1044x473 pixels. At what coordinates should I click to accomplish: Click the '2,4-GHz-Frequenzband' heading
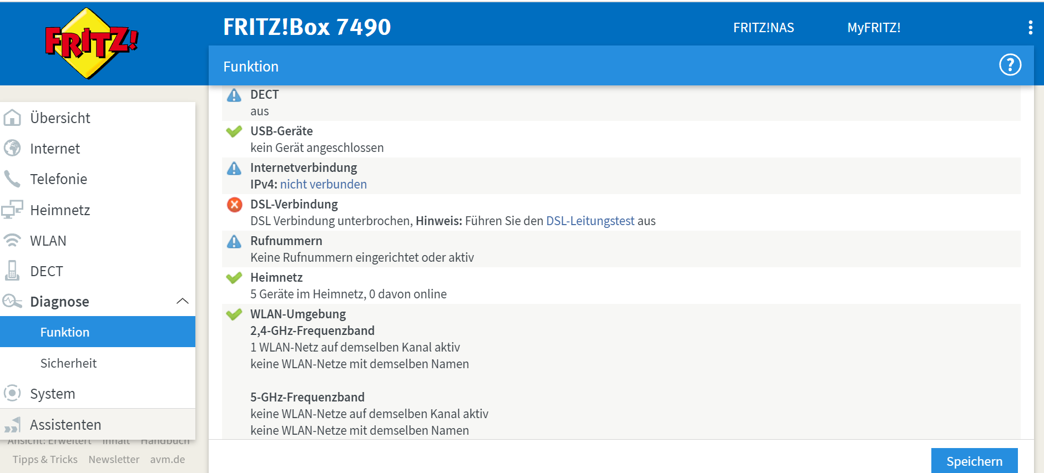[312, 330]
